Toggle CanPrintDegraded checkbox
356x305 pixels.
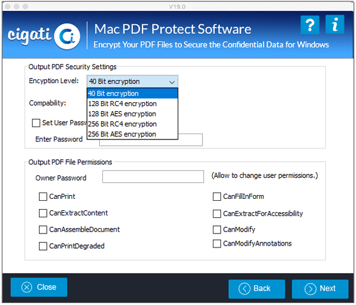(x=43, y=246)
